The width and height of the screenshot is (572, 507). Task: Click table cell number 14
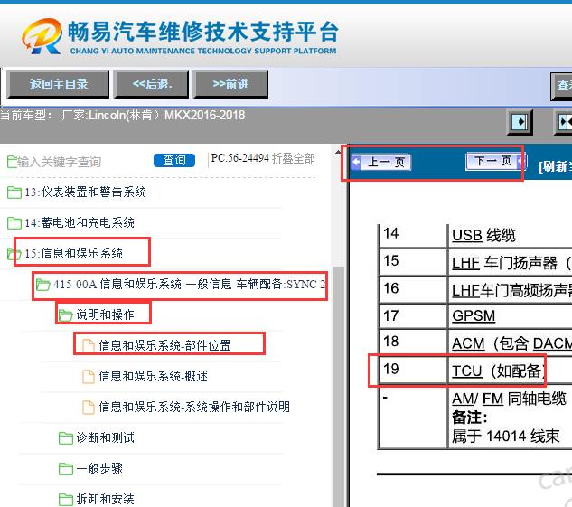(x=390, y=233)
